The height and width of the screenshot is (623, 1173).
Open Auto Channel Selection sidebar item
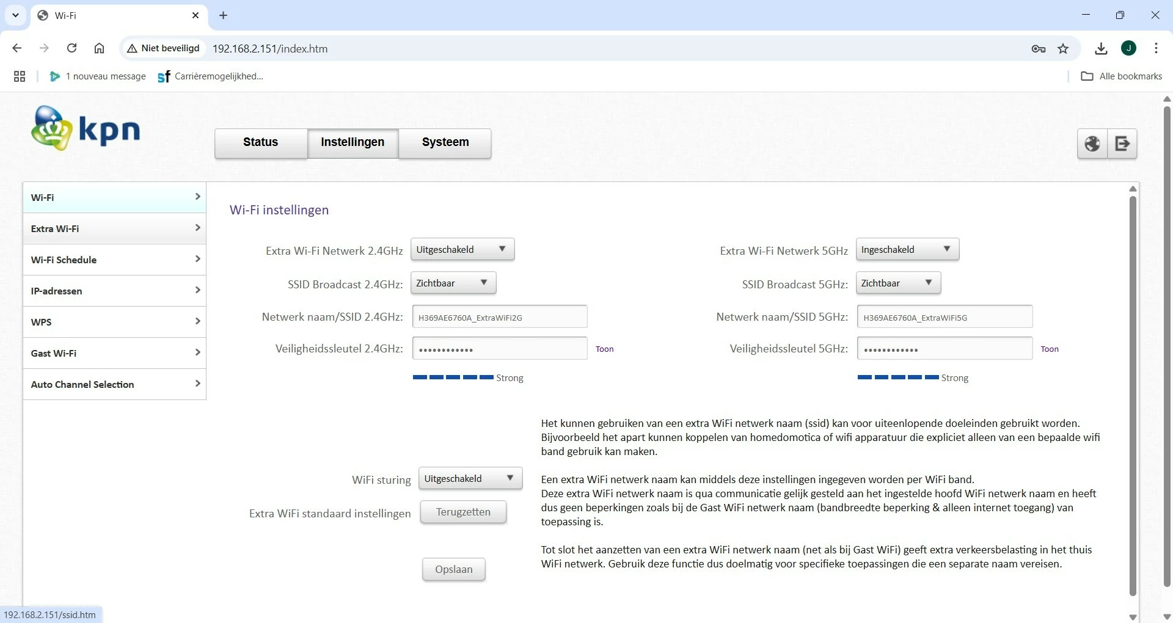pyautogui.click(x=114, y=384)
